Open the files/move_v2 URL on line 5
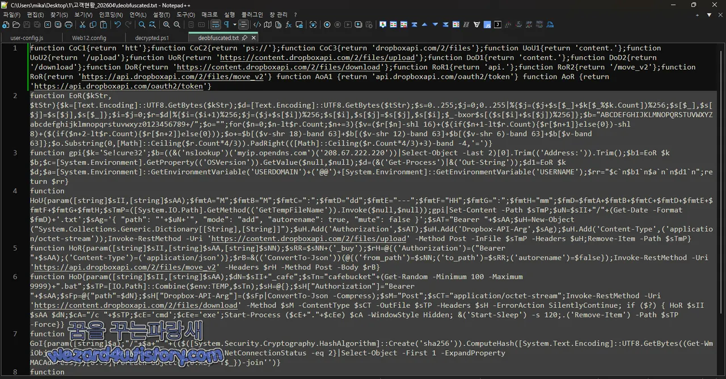 click(x=126, y=267)
